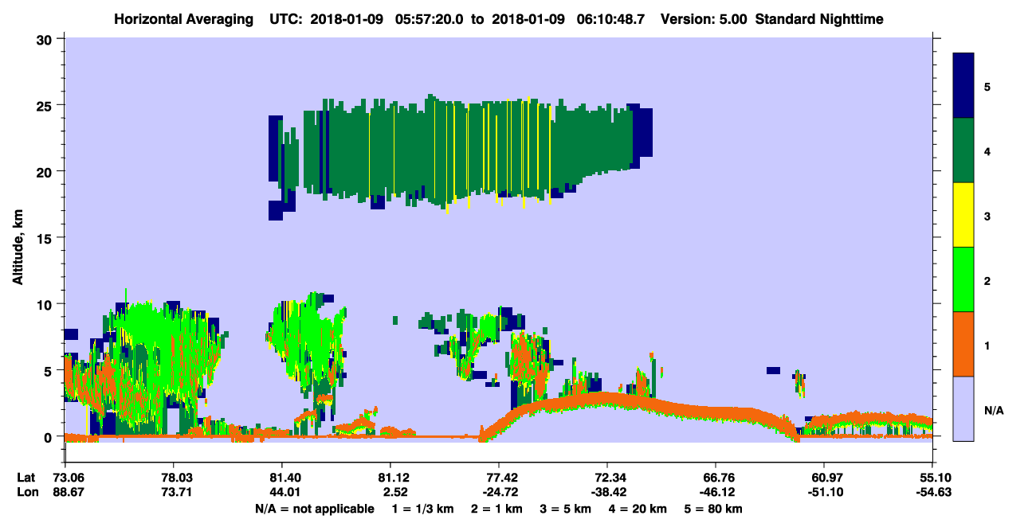Click longitude value '-38.42'
The height and width of the screenshot is (531, 1036).
coord(607,491)
